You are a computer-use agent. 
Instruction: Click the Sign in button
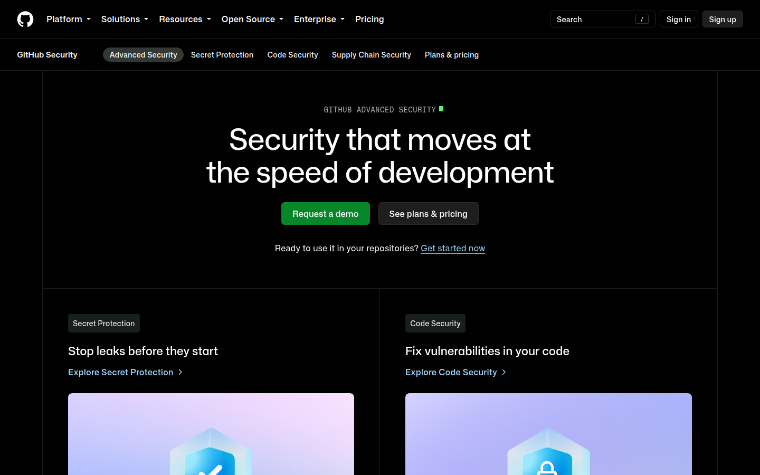click(679, 19)
